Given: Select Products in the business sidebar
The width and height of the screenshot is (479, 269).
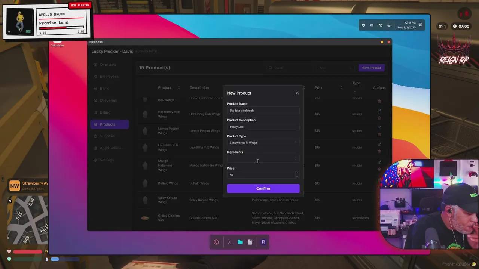Looking at the screenshot, I should (109, 124).
